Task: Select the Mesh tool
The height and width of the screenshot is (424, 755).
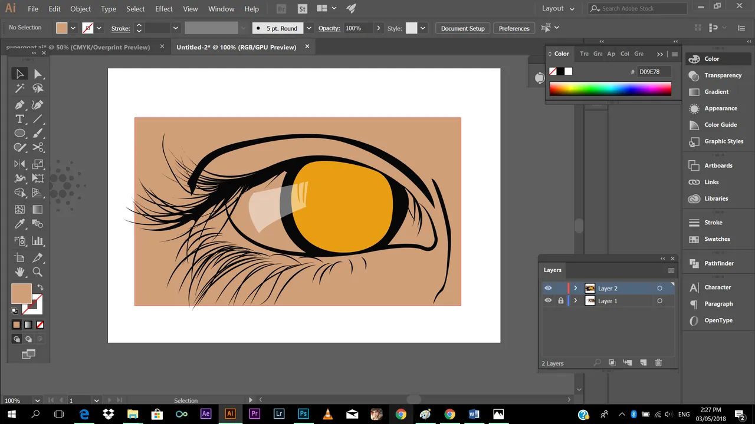Action: (x=19, y=210)
